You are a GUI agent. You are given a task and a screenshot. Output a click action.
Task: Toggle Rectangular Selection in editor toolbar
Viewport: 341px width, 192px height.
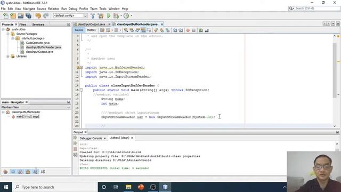click(149, 30)
